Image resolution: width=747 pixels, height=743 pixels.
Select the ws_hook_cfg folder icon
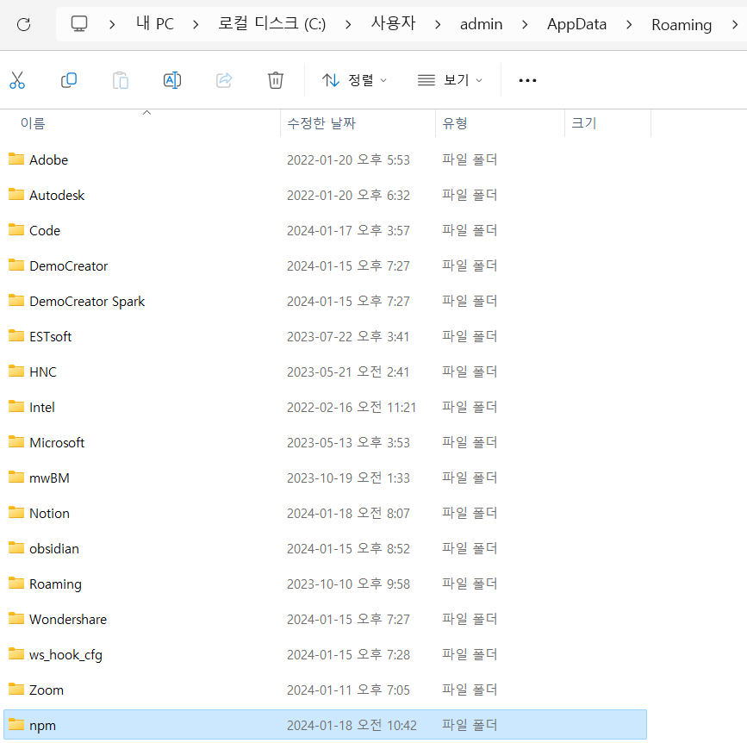(16, 653)
